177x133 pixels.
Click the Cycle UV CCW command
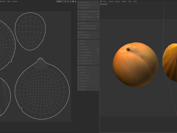coord(88,75)
